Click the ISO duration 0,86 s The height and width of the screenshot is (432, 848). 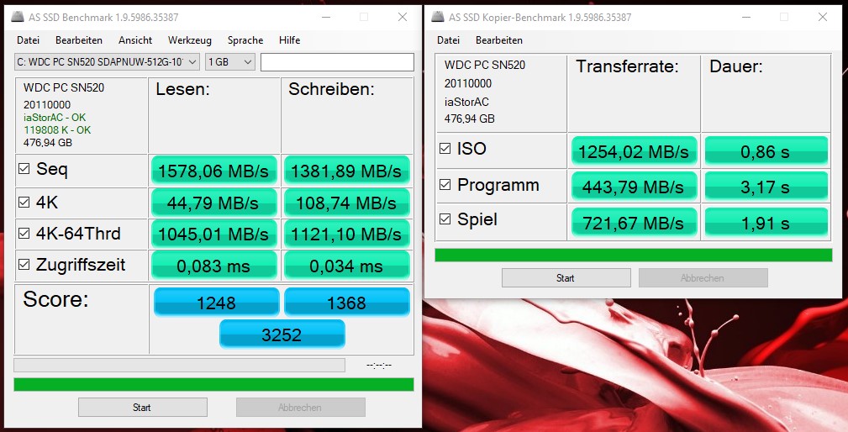point(766,151)
